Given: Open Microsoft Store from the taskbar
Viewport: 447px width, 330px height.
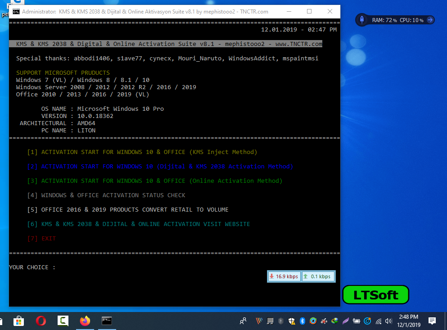Looking at the screenshot, I should click(x=18, y=321).
